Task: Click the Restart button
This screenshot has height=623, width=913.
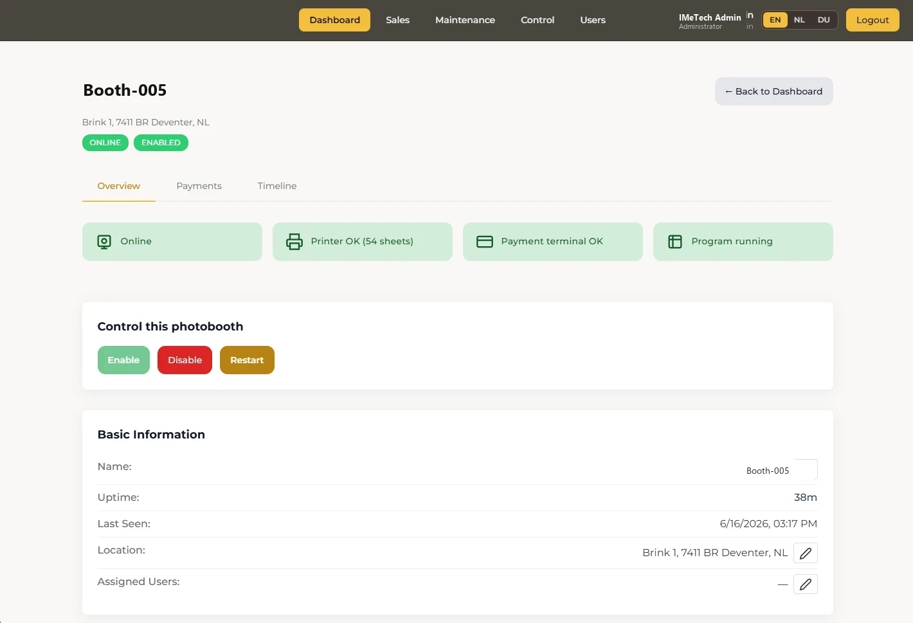Action: (247, 360)
